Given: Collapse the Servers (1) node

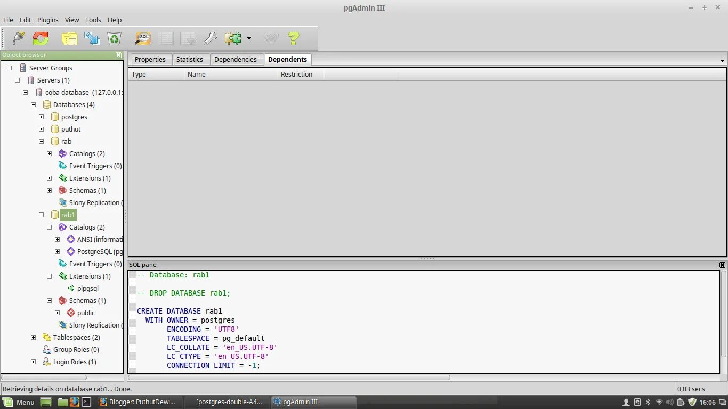Looking at the screenshot, I should pos(17,80).
